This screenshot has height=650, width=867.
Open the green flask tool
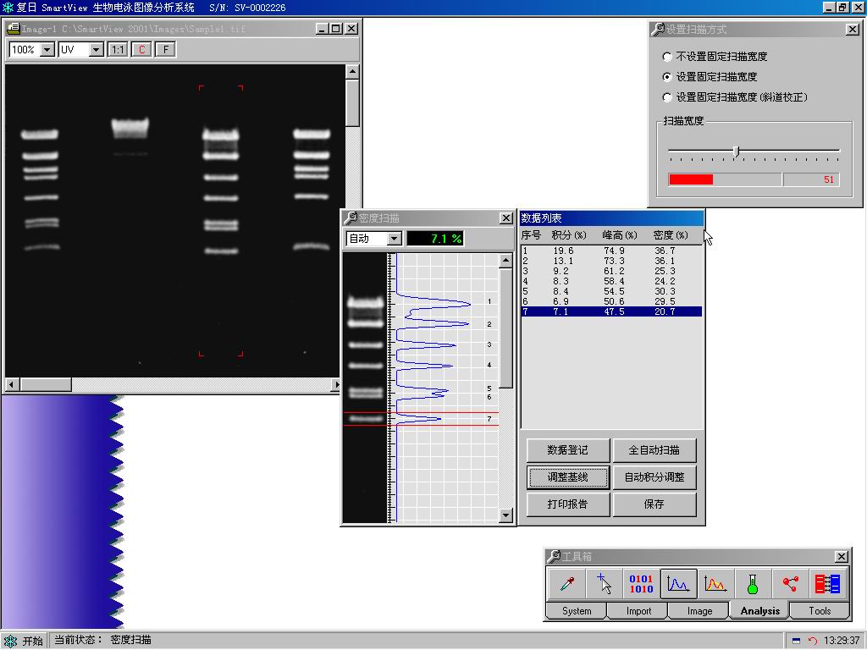pyautogui.click(x=752, y=584)
